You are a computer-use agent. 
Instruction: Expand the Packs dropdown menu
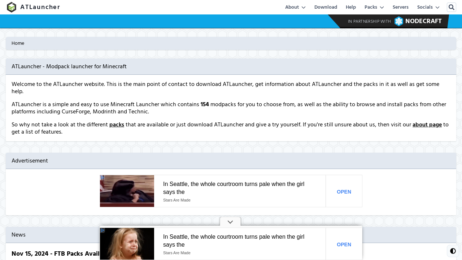(x=374, y=7)
